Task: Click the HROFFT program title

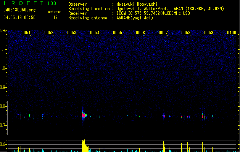Action: (24, 3)
